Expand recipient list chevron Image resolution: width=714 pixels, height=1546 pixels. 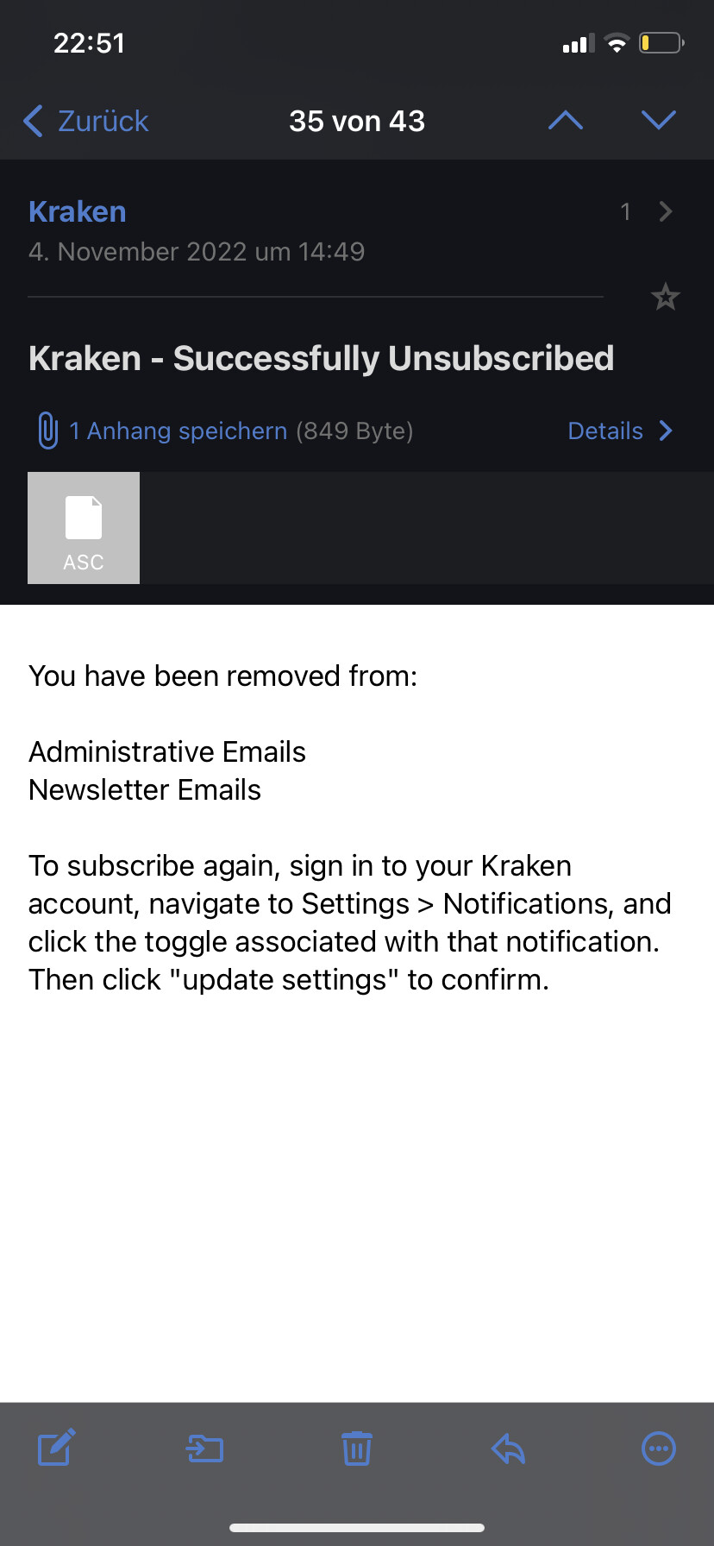665,211
